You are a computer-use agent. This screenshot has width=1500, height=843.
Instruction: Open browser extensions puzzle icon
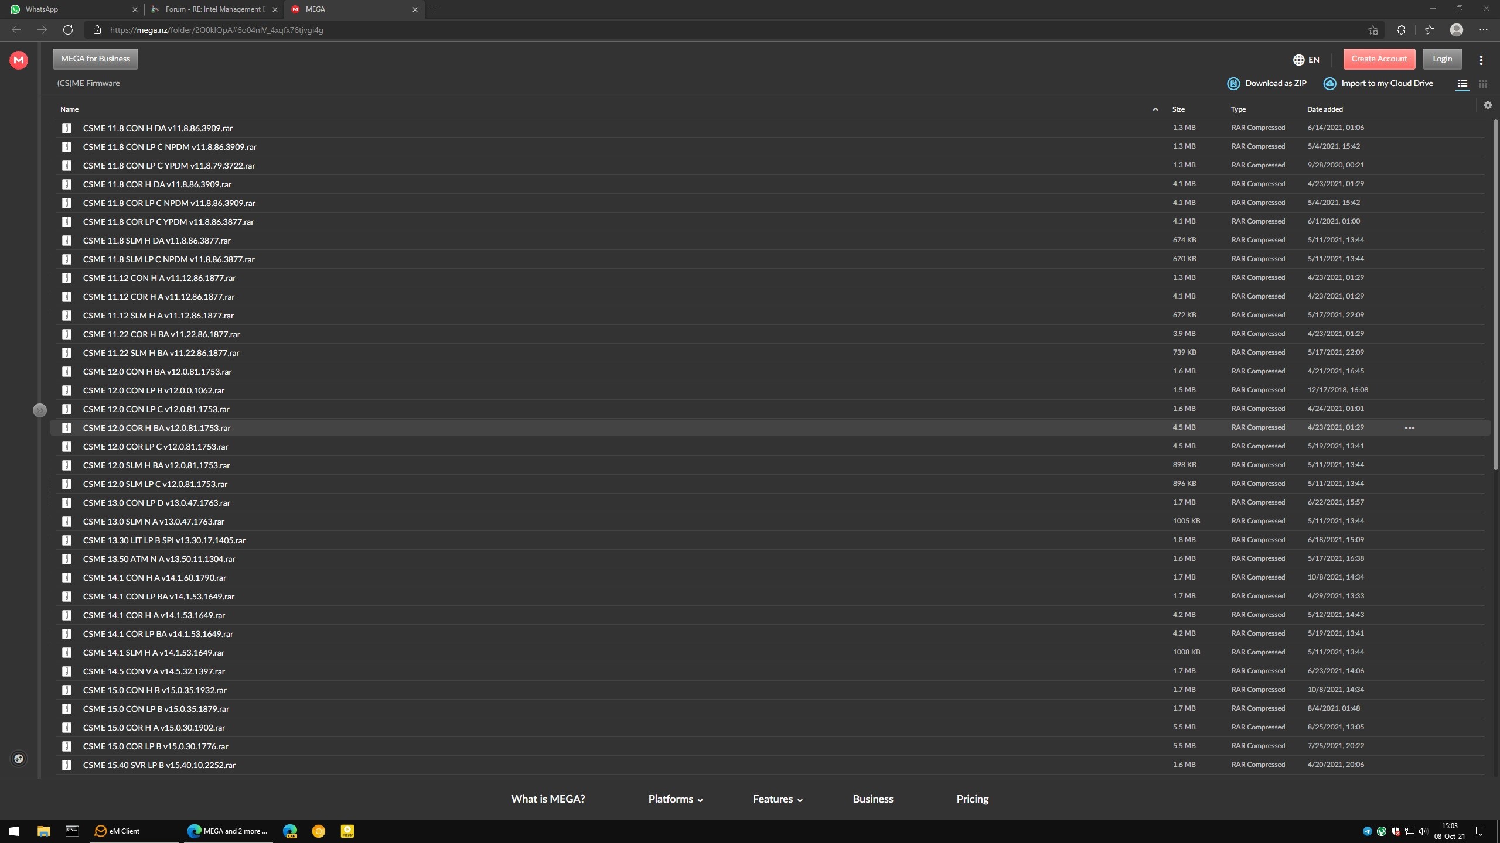click(1401, 30)
